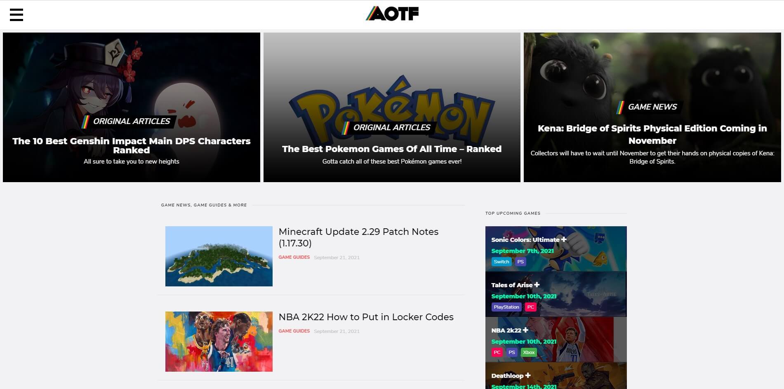Open the hamburger navigation menu
784x389 pixels.
coord(16,15)
